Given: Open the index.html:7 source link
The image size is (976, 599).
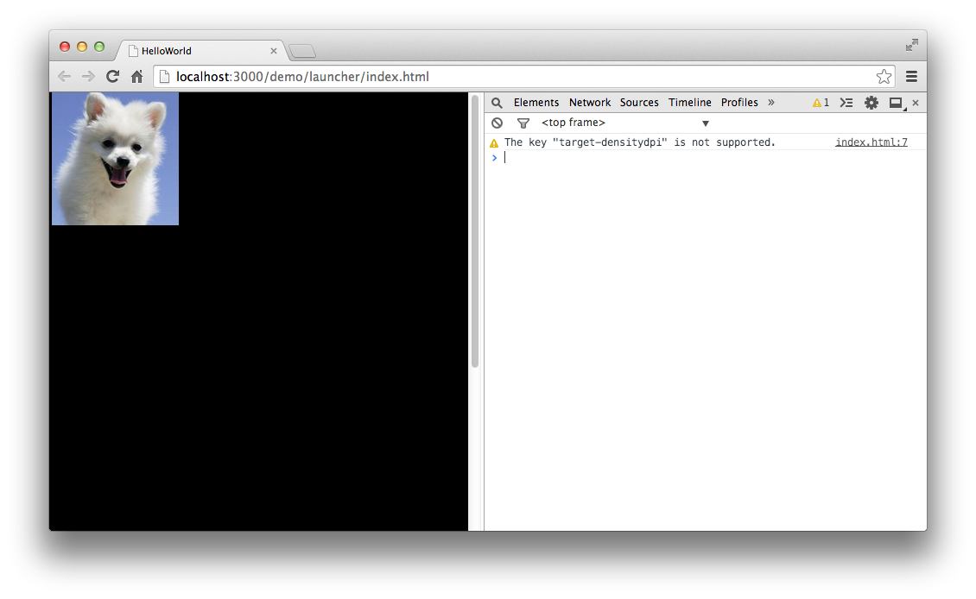Looking at the screenshot, I should pyautogui.click(x=871, y=142).
